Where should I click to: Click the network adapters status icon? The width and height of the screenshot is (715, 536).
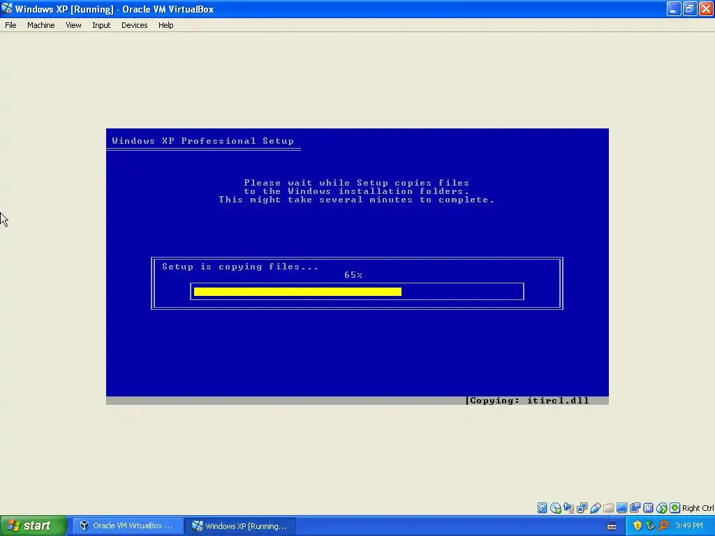click(x=582, y=508)
